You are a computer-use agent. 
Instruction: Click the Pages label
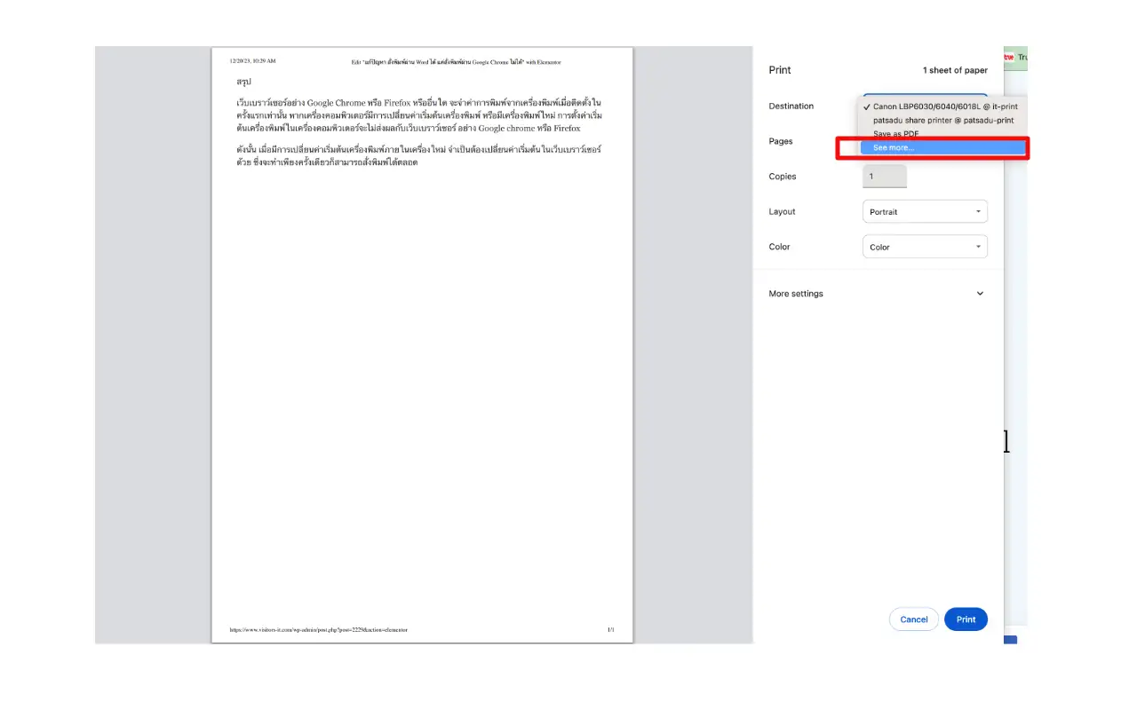pos(780,141)
